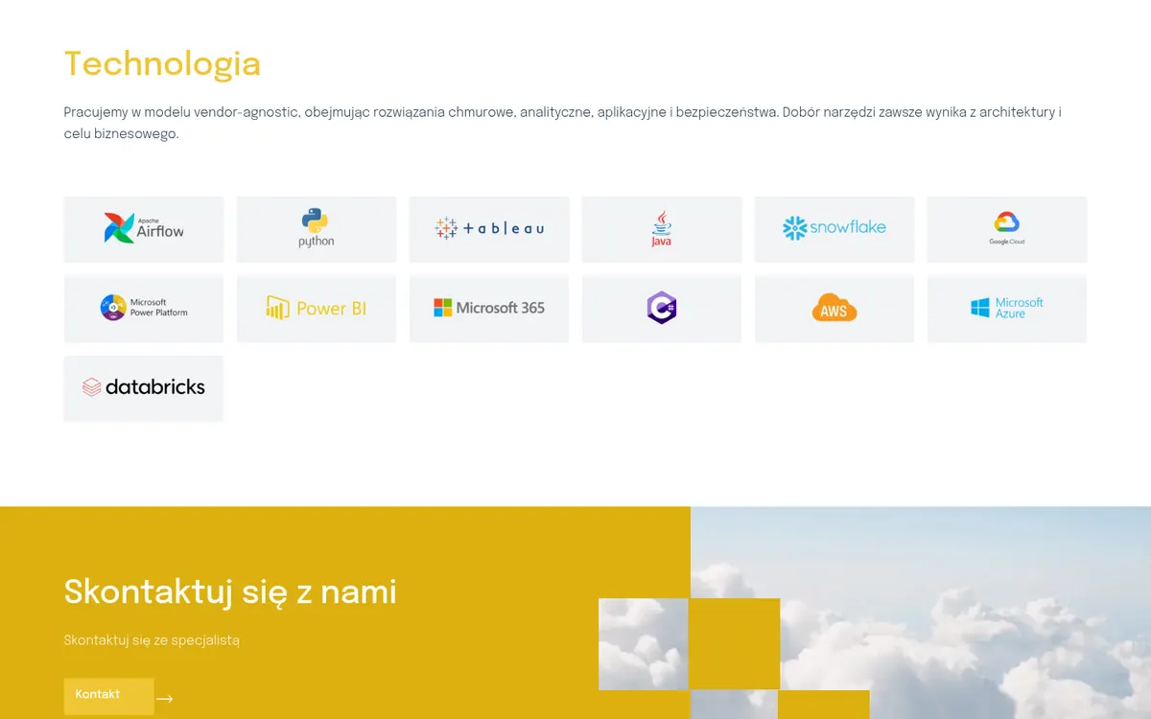
Task: Open the Tableau logo tile
Action: coord(489,229)
